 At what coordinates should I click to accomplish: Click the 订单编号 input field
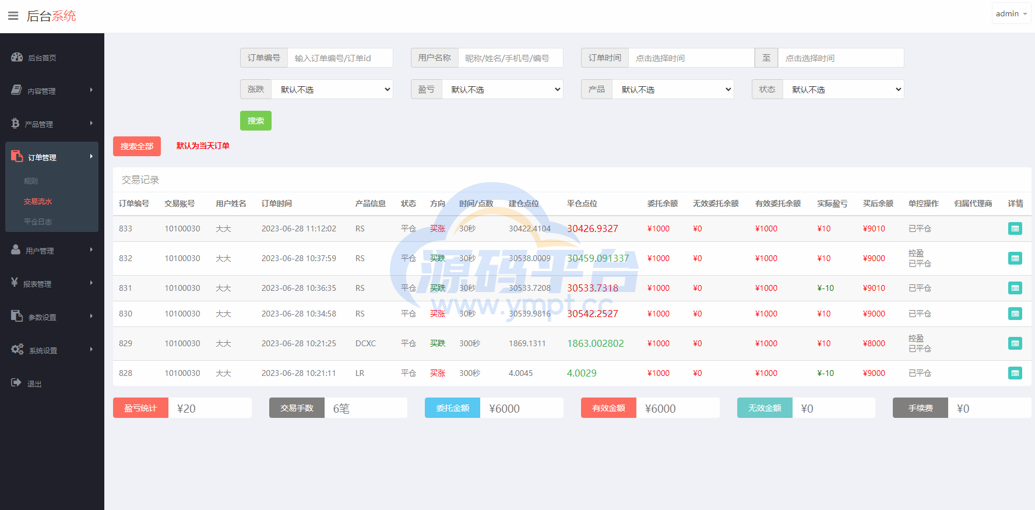(x=340, y=58)
